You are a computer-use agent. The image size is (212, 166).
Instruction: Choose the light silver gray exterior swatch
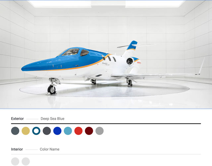(x=99, y=131)
